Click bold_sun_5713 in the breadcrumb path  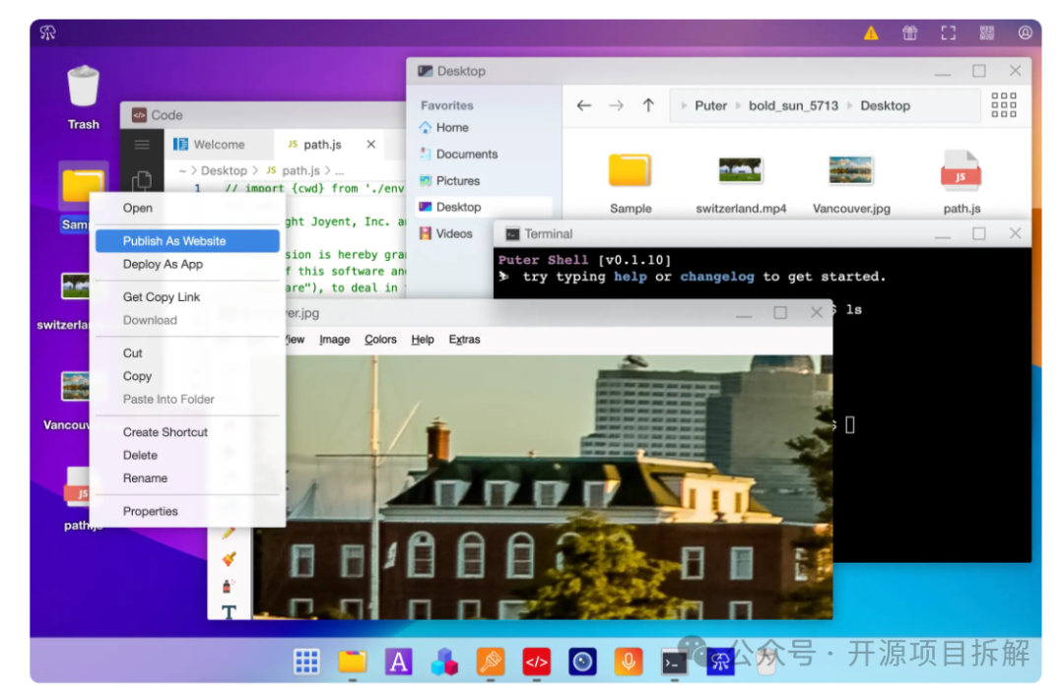(793, 105)
